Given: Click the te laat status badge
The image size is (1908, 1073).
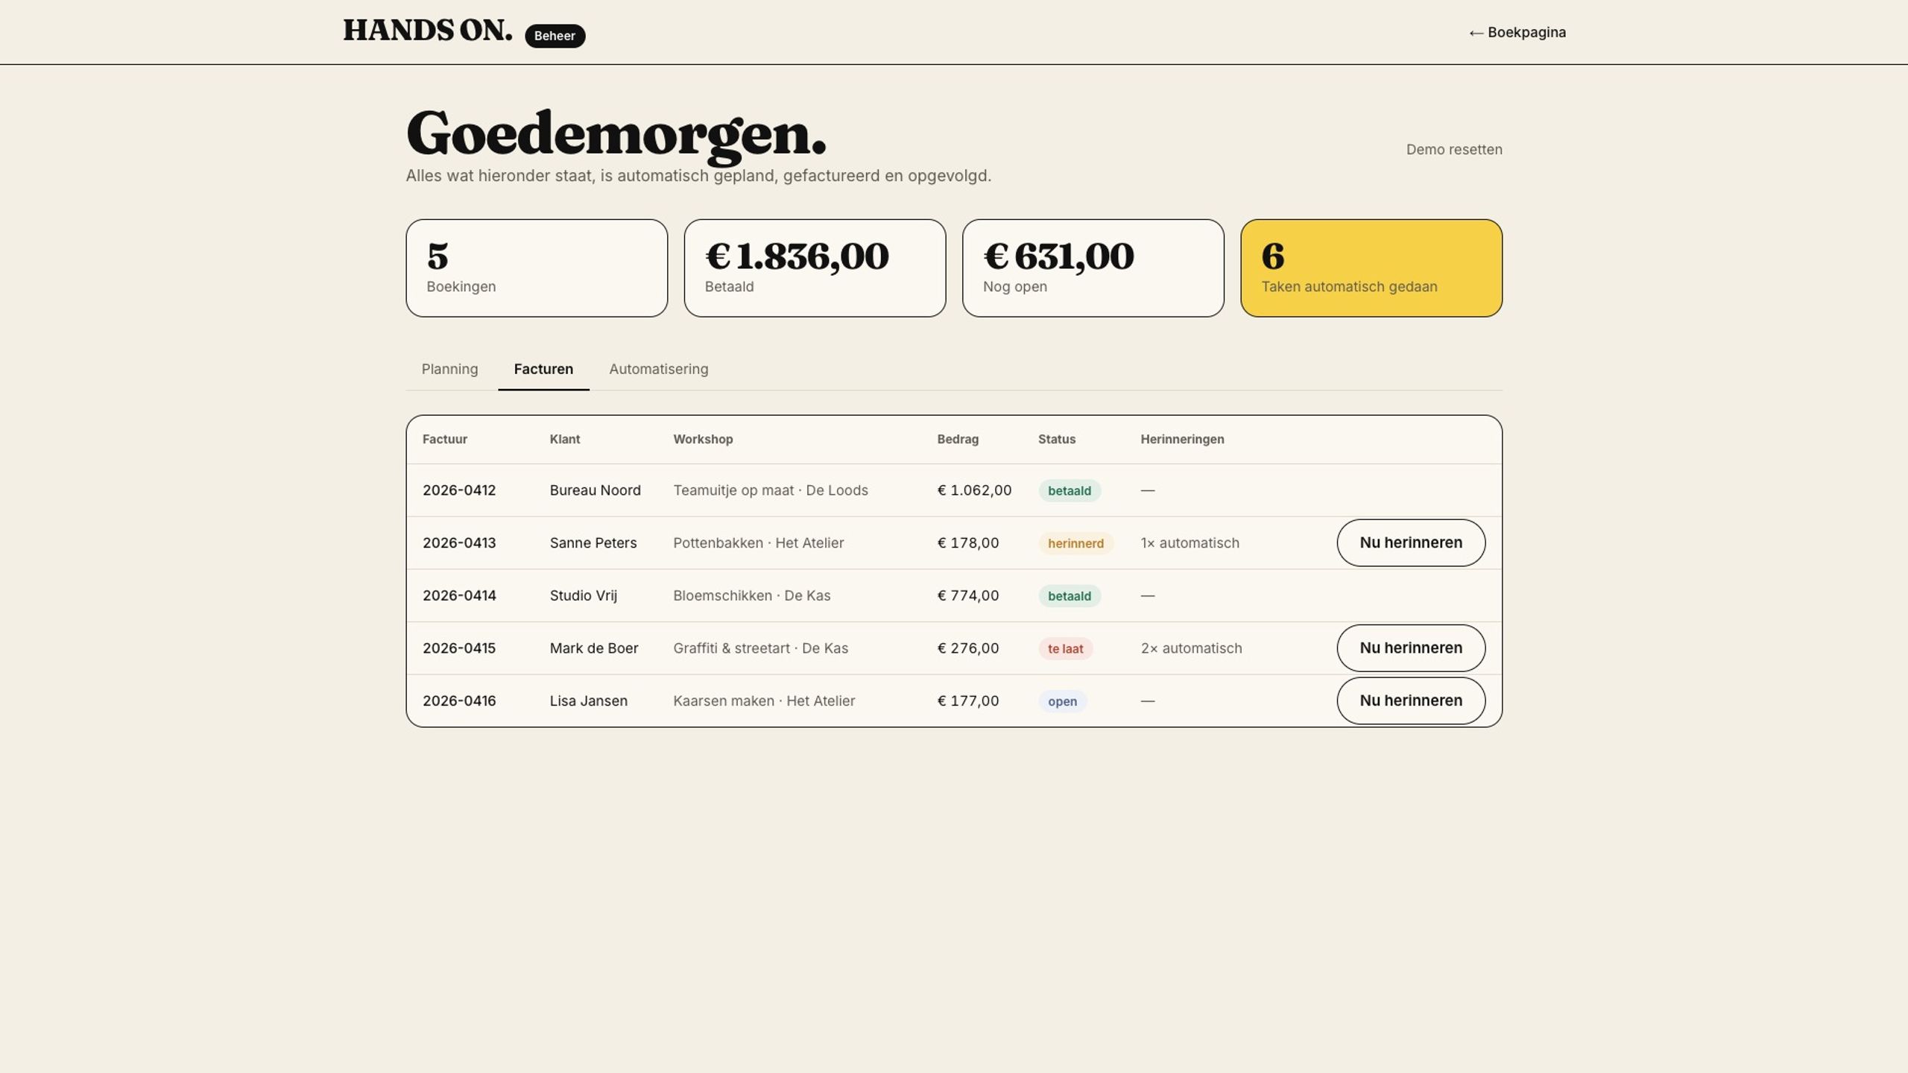Looking at the screenshot, I should point(1065,648).
